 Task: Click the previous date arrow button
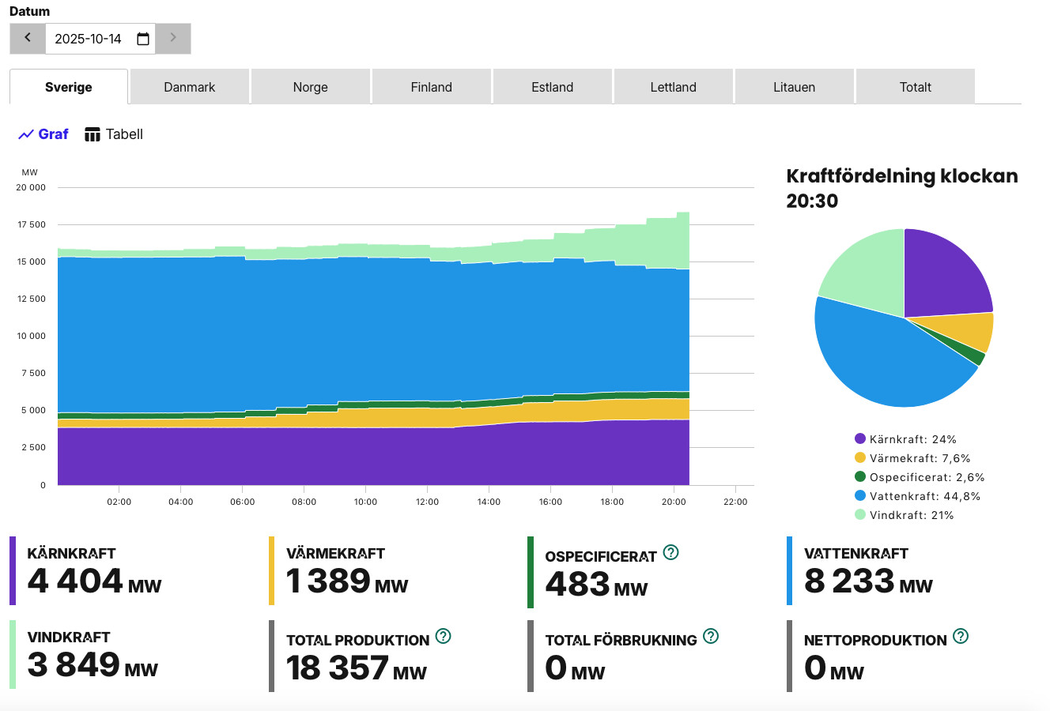click(x=28, y=38)
